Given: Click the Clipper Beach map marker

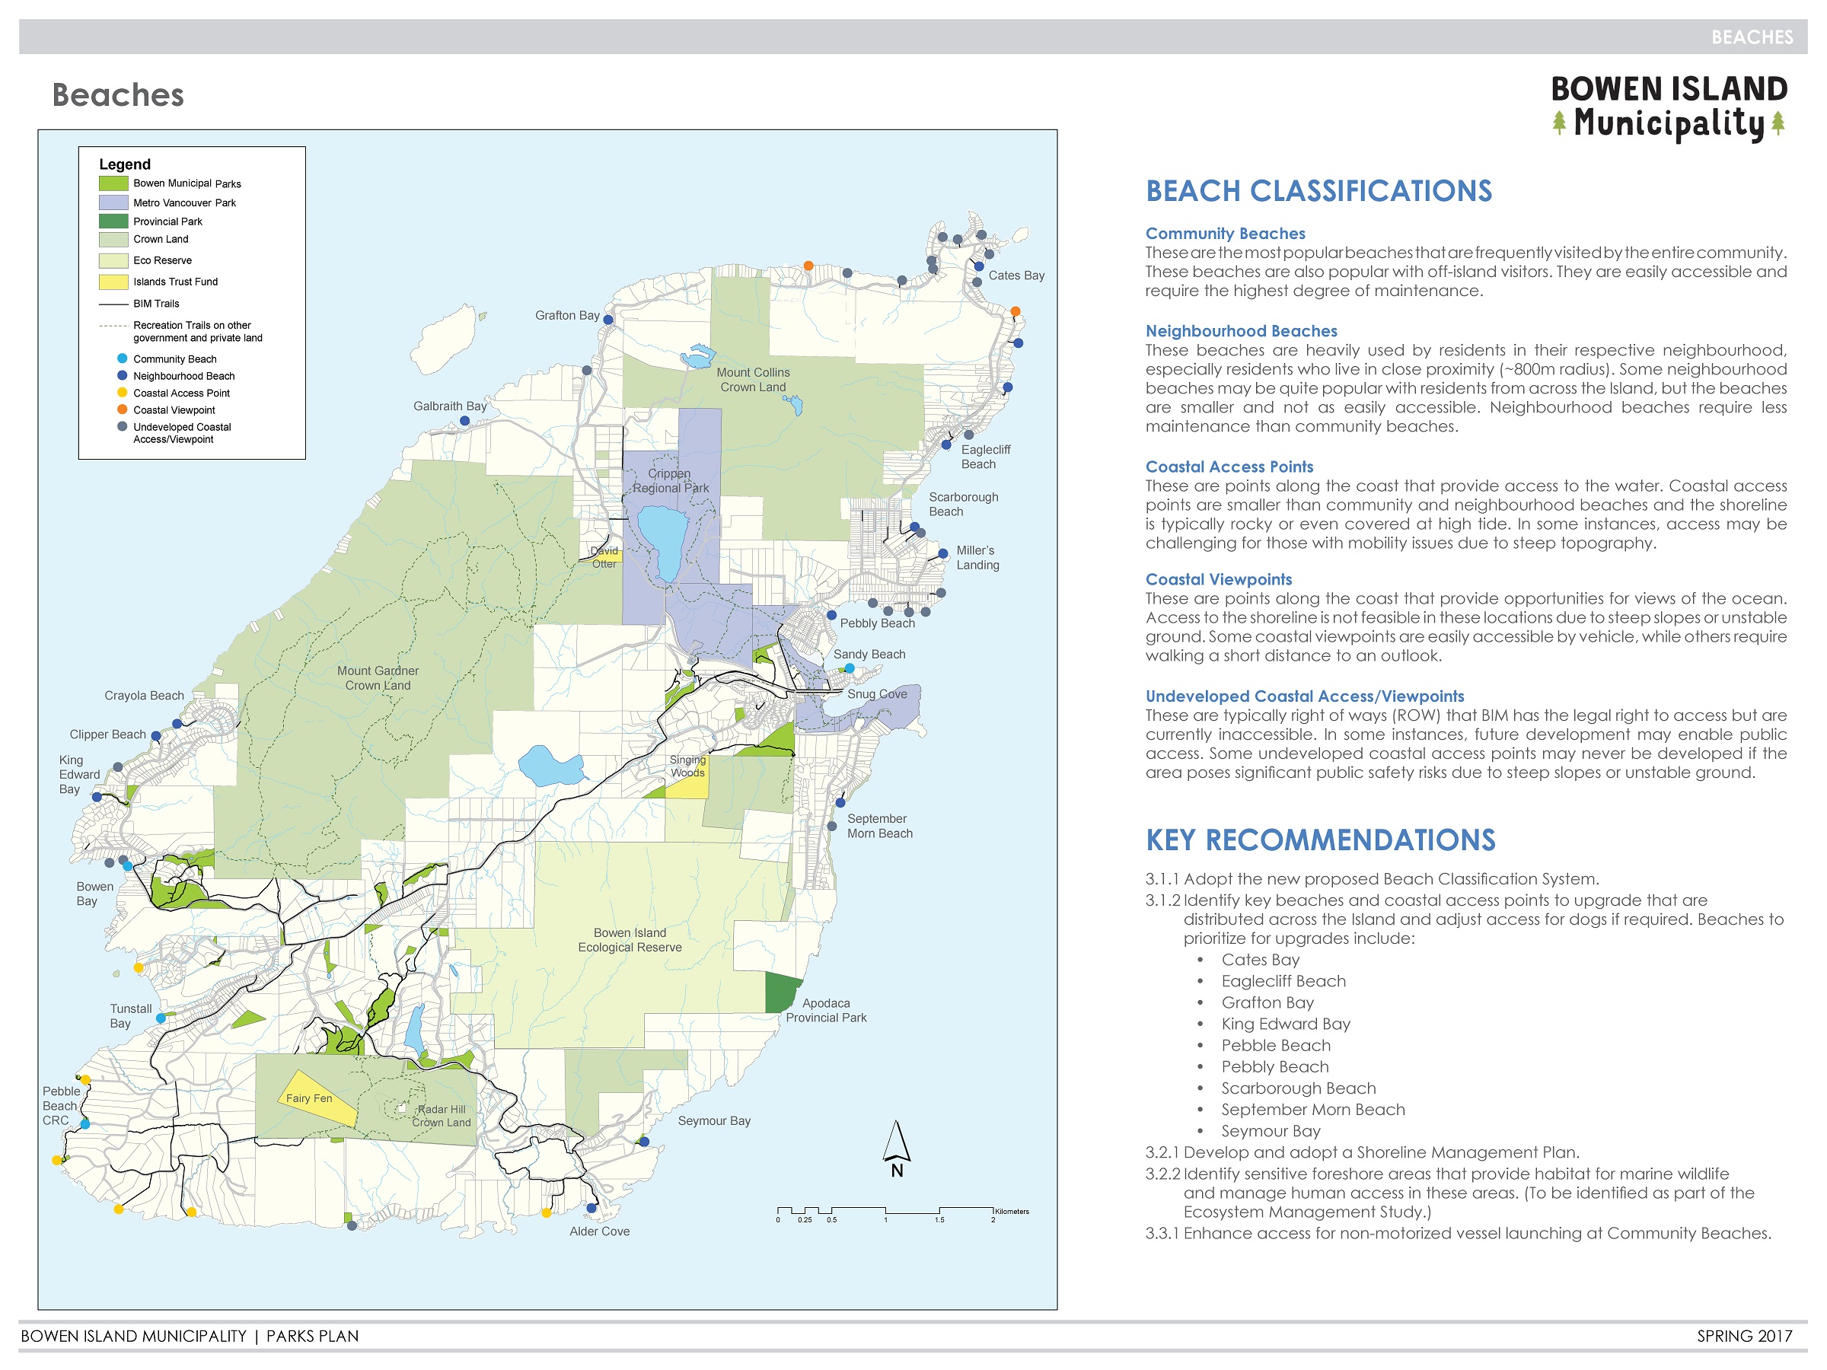Looking at the screenshot, I should tap(156, 736).
